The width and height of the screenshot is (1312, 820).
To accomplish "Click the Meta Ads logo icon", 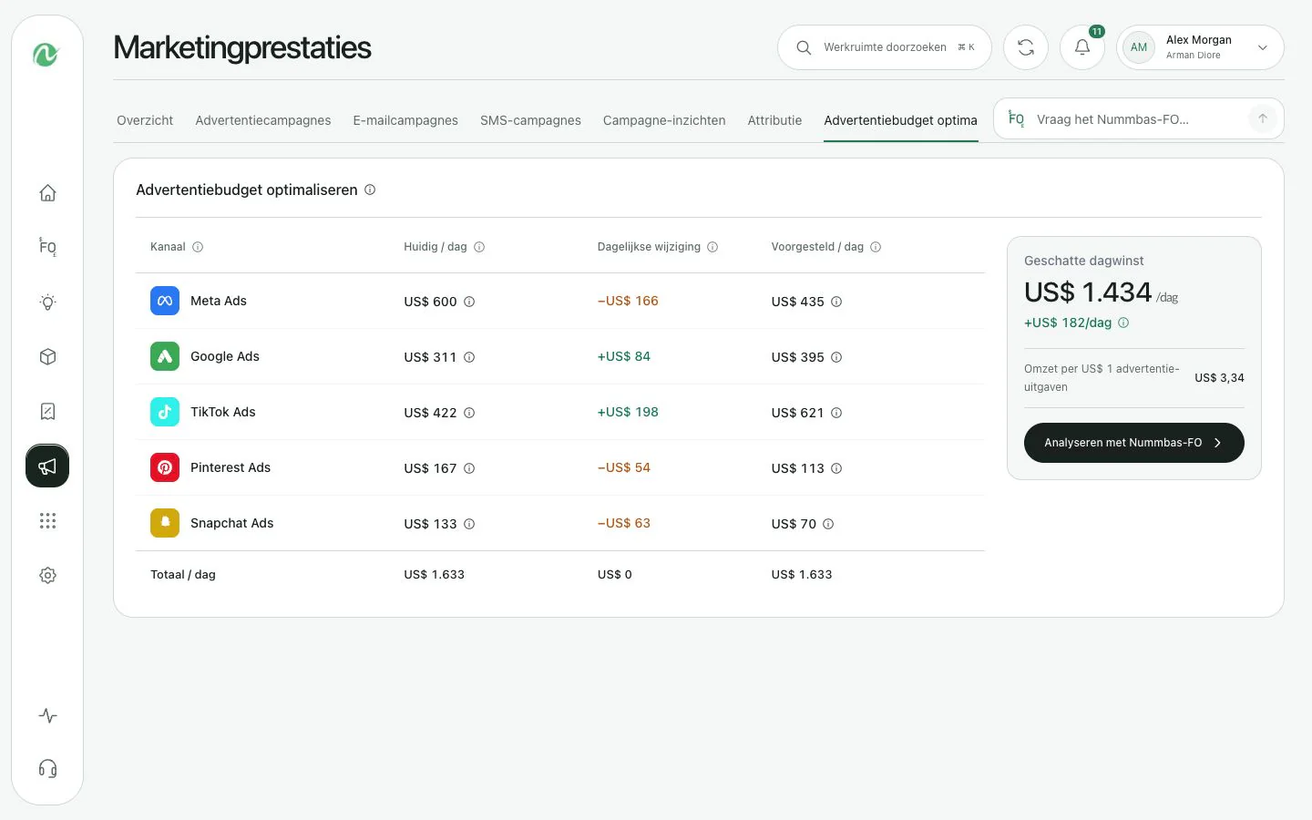I will coord(165,301).
